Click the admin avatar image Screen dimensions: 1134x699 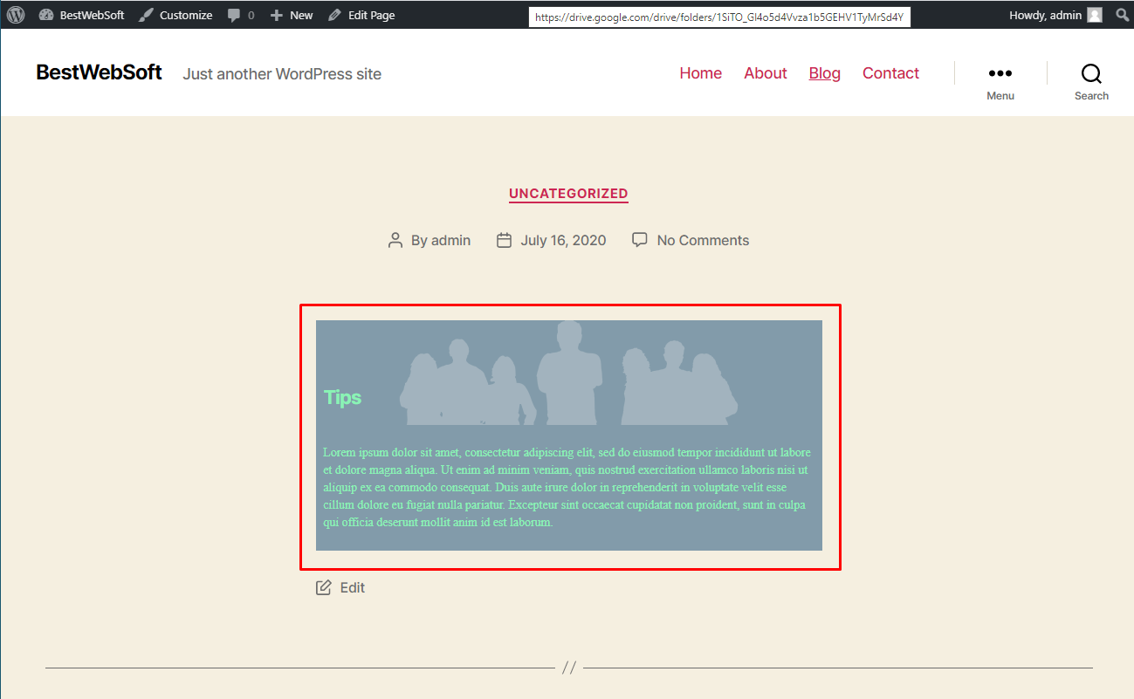1095,15
